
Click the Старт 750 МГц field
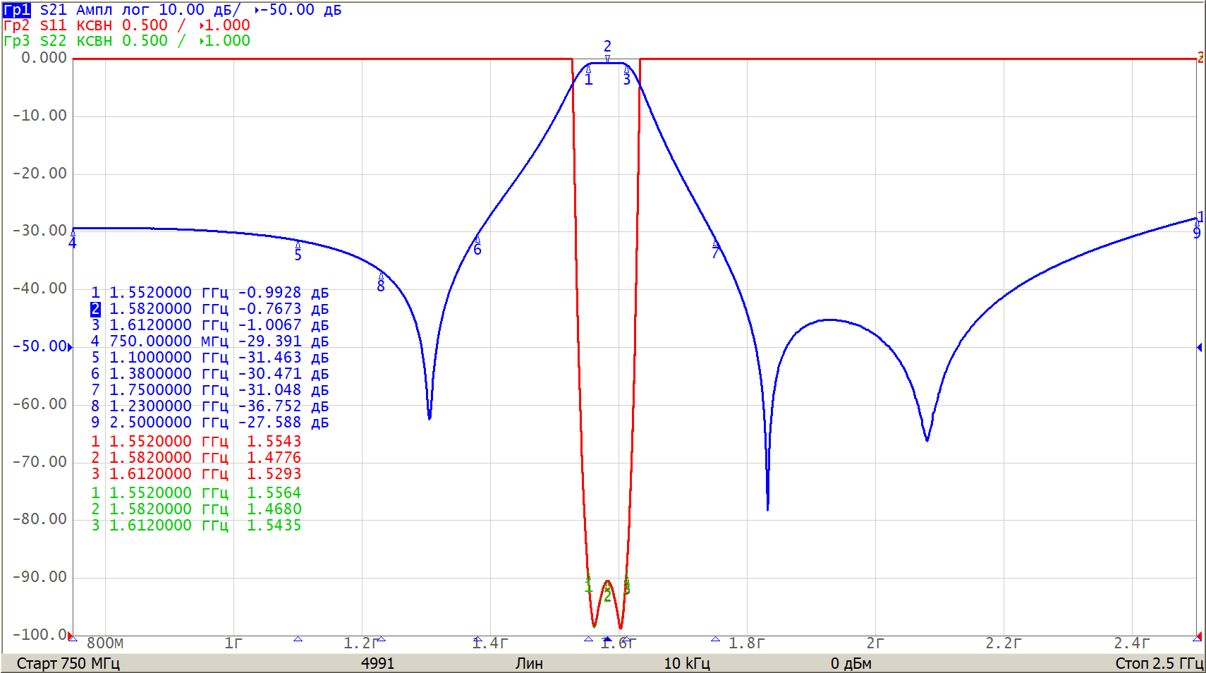[x=68, y=663]
